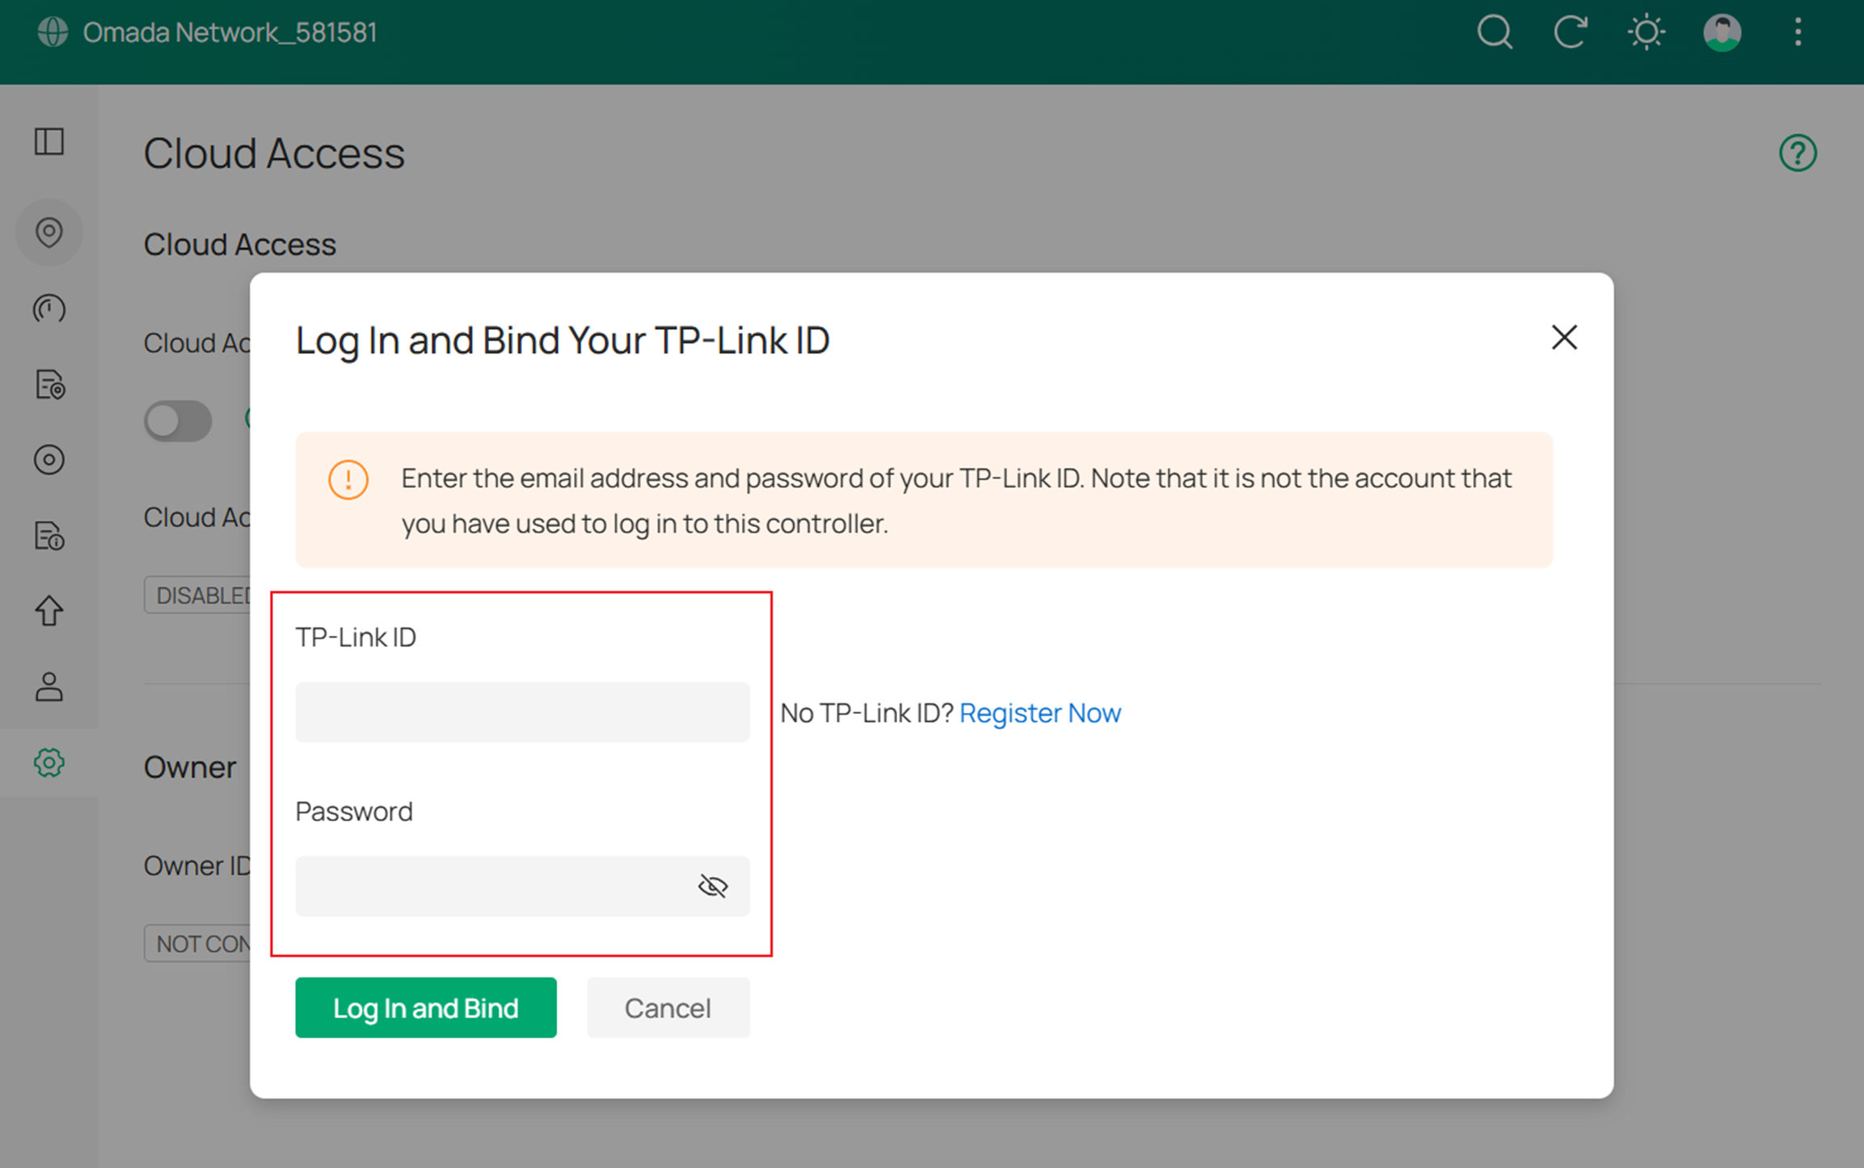Open the Register Now link
1864x1168 pixels.
tap(1040, 712)
